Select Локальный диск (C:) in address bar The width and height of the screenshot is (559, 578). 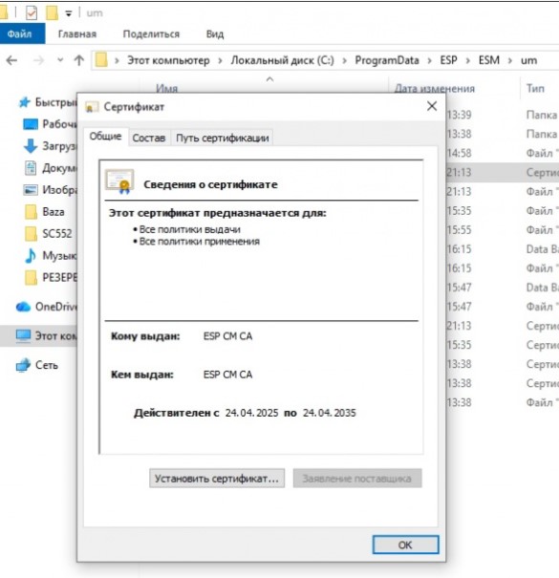[x=283, y=60]
